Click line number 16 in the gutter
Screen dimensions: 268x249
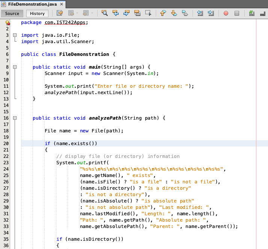6,118
